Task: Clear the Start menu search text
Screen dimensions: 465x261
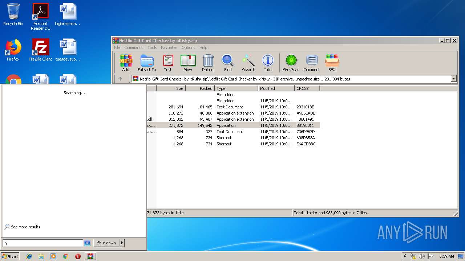Action: pyautogui.click(x=87, y=243)
